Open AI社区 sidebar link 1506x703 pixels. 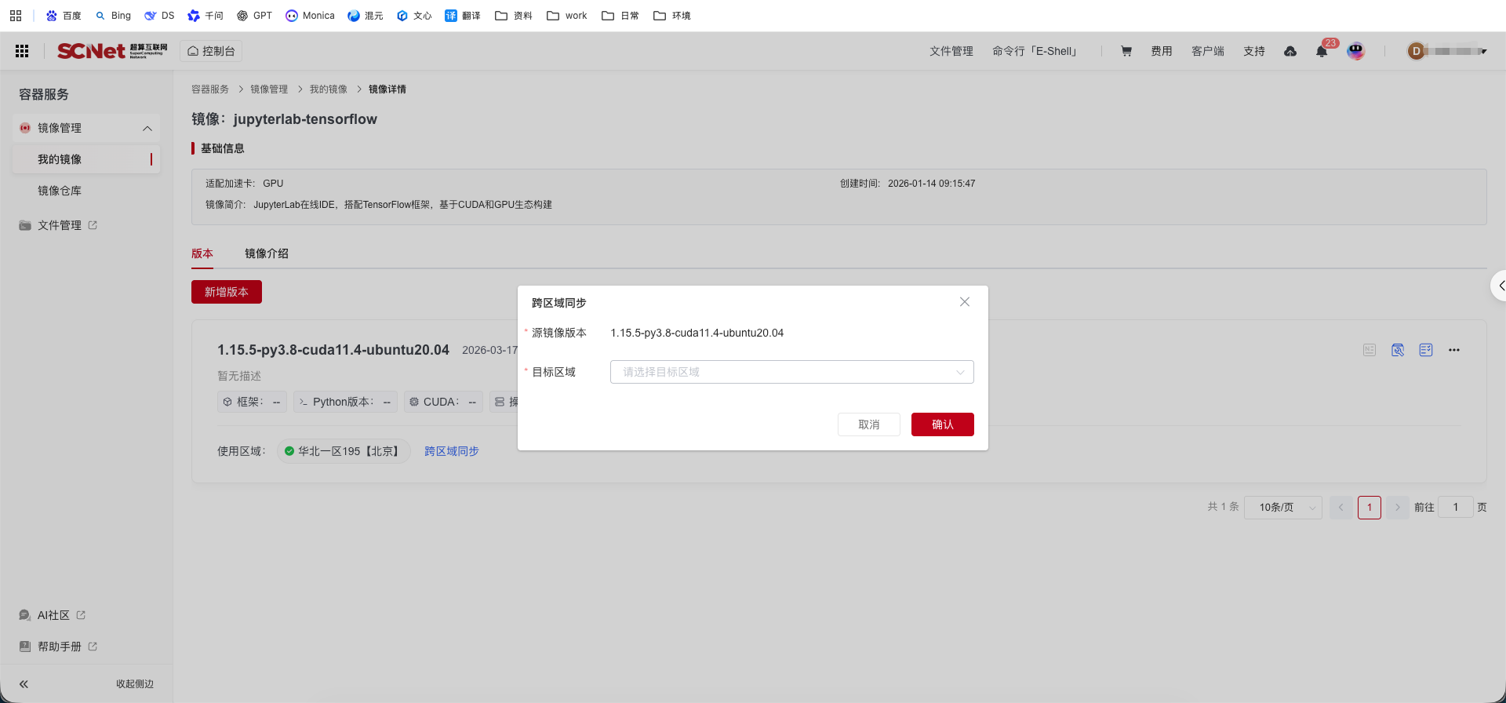tap(53, 615)
